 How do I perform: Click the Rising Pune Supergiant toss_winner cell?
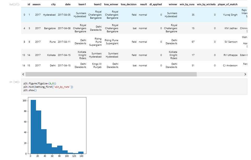111,42
